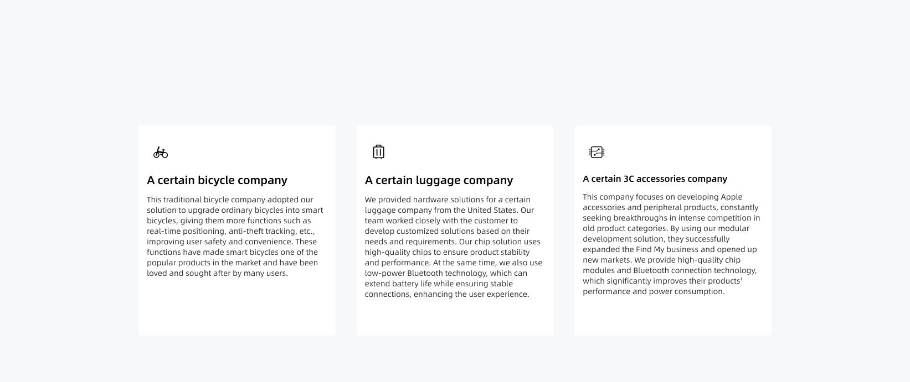Image resolution: width=910 pixels, height=382 pixels.
Task: Click the luggage company description paragraph
Action: 453,247
